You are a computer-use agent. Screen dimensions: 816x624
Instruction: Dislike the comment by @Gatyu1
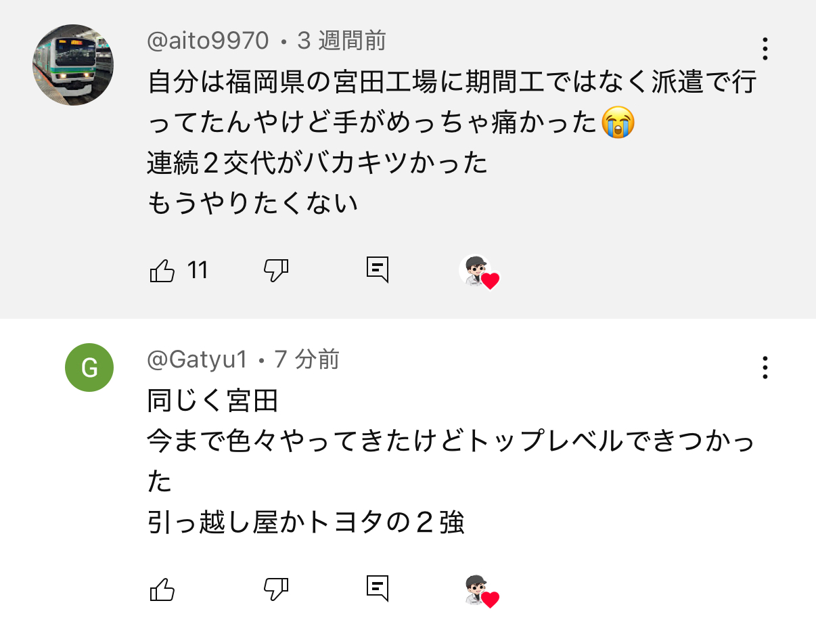275,589
